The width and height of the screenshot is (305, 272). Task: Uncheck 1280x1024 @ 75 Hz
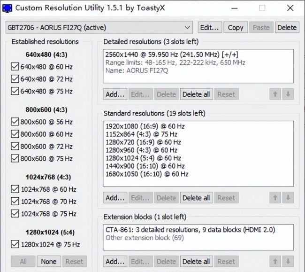(x=15, y=244)
